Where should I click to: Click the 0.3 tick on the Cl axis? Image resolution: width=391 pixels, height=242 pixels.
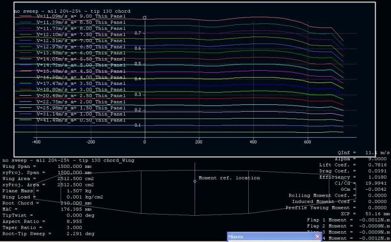click(138, 95)
